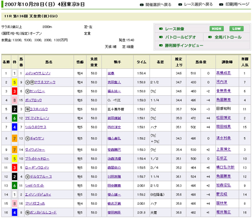The width and height of the screenshot is (252, 218).
Task: Open horse ボンネビルレコード's page
Action: click(44, 212)
